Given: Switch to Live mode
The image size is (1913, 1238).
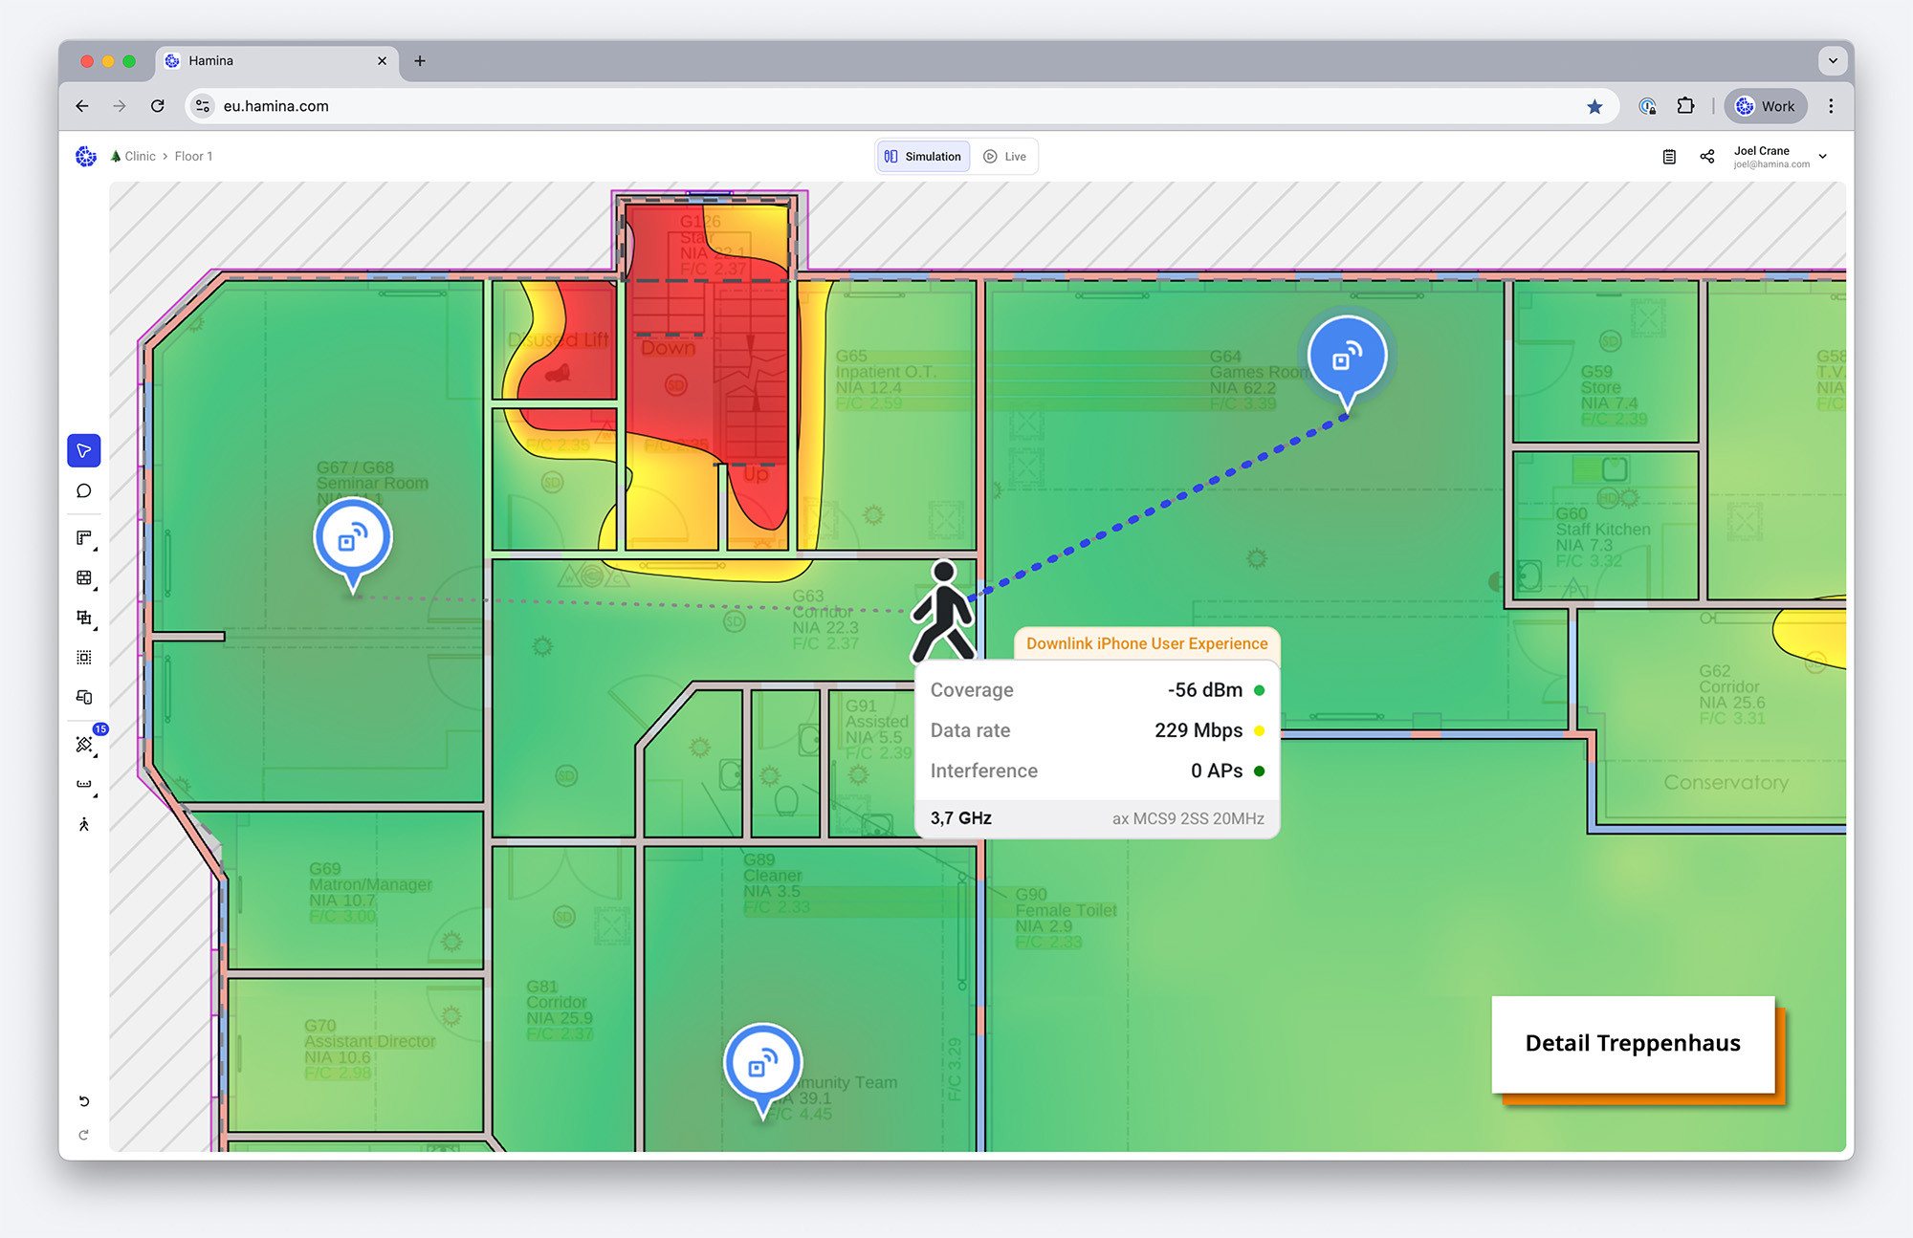Looking at the screenshot, I should click(x=1004, y=157).
